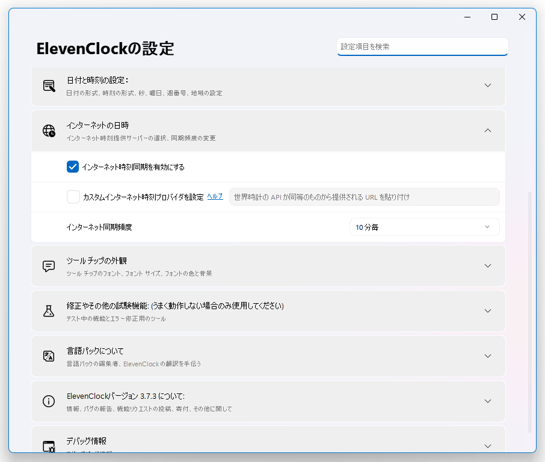Click the language pack translate icon
This screenshot has width=545, height=462.
[x=49, y=356]
